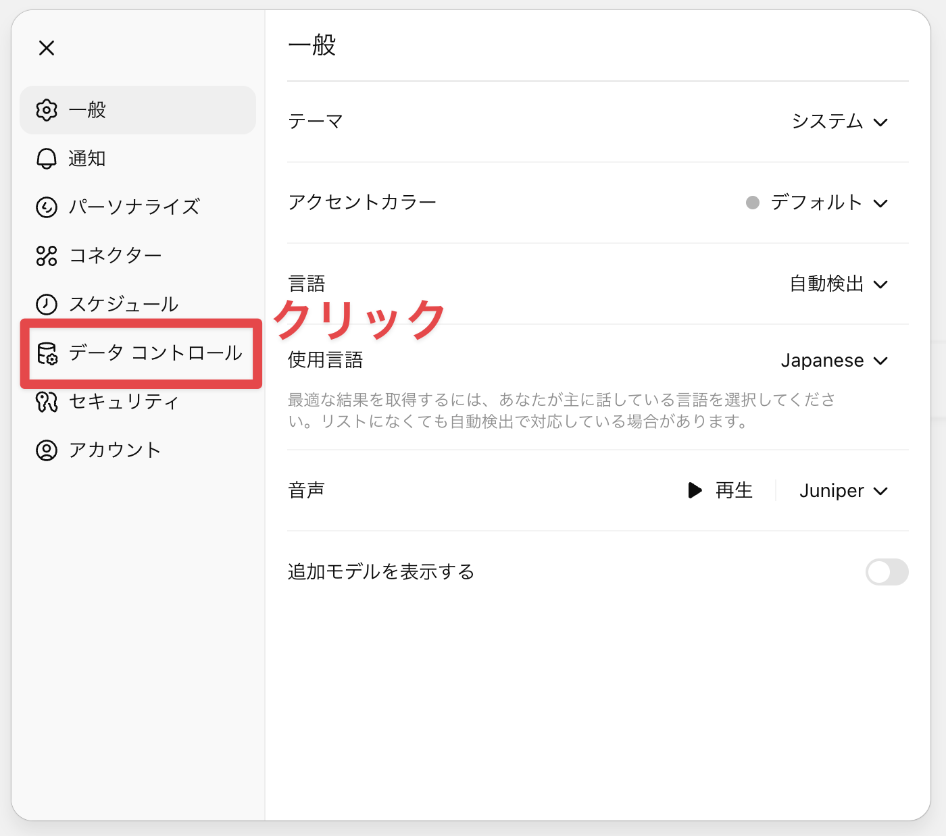Click the gear icon beside 一般
Screen dimensions: 946x836
(x=47, y=110)
